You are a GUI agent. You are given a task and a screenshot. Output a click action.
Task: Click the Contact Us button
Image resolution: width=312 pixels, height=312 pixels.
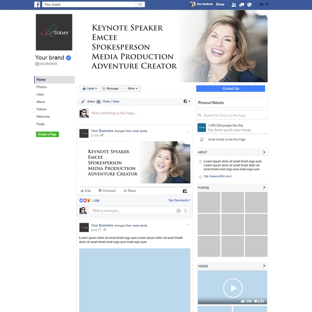(230, 89)
